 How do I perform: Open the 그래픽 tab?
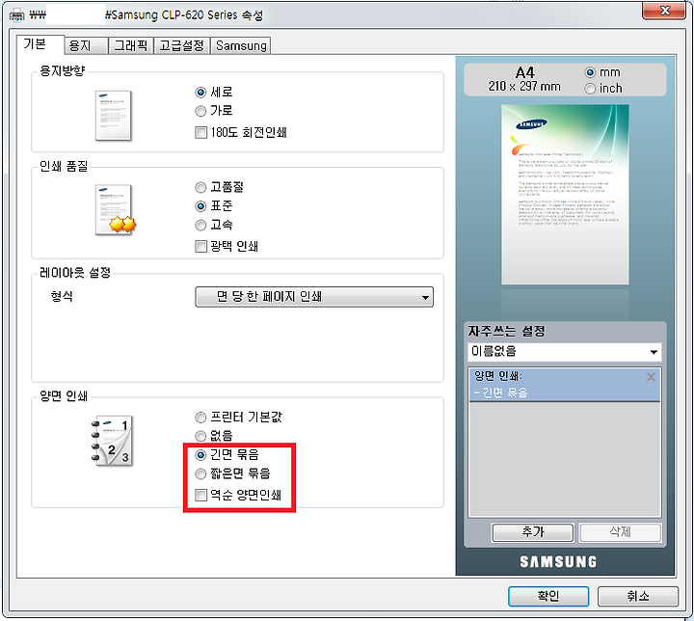coord(130,45)
